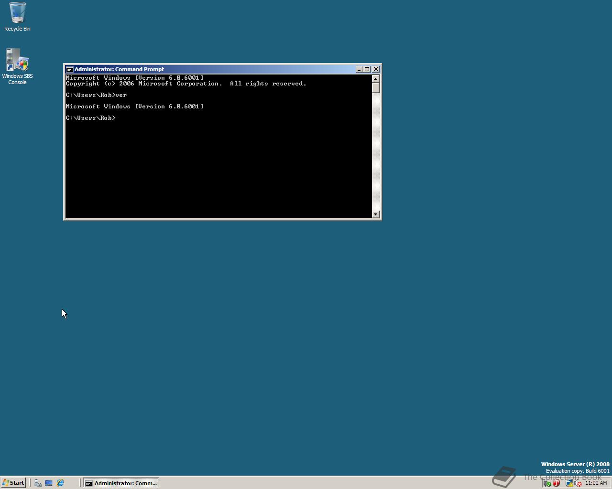Image resolution: width=612 pixels, height=489 pixels.
Task: Minimize the Command Prompt window
Action: pyautogui.click(x=359, y=69)
